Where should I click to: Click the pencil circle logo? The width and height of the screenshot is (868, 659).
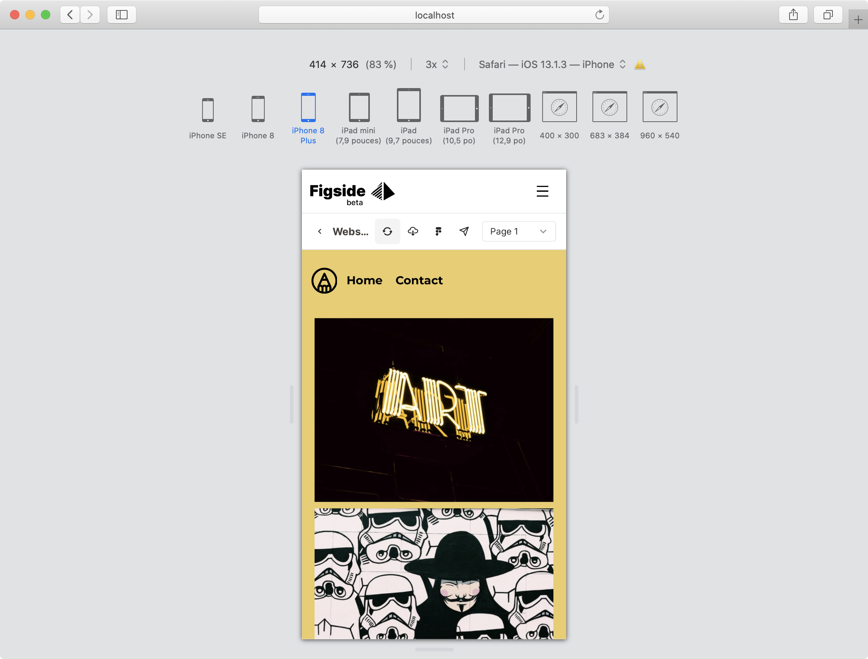[324, 280]
